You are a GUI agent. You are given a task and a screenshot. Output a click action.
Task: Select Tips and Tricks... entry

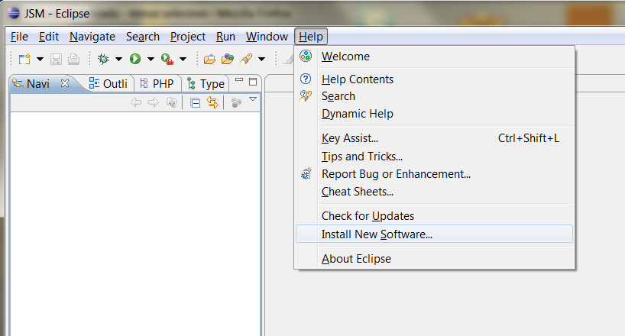click(435, 157)
